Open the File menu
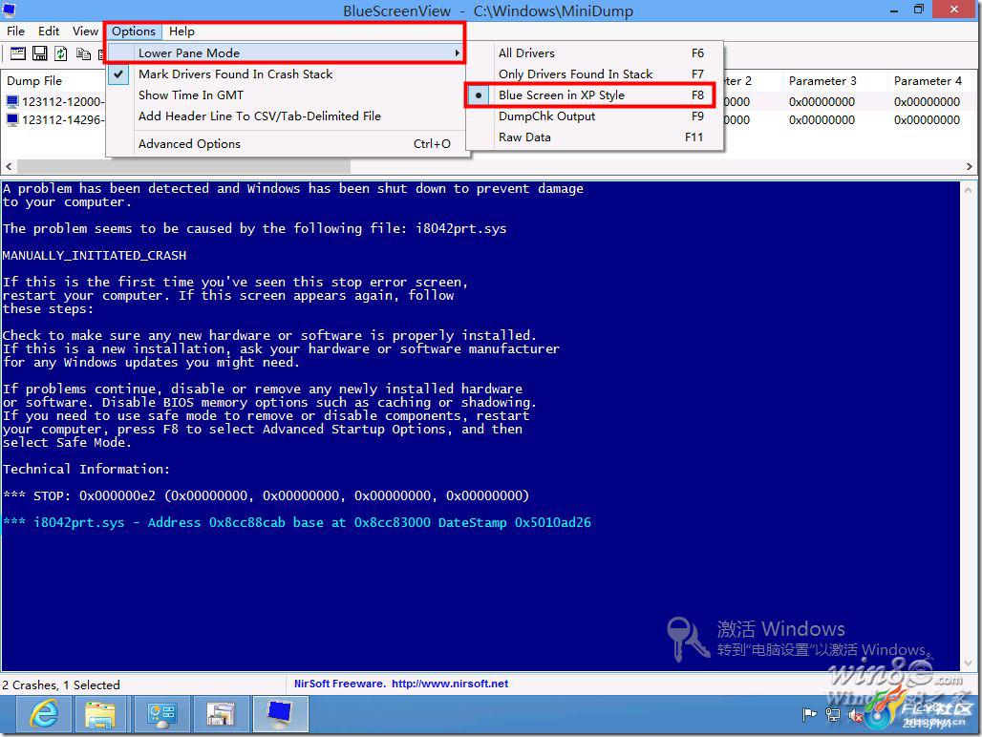Viewport: 982px width, 737px height. (15, 32)
